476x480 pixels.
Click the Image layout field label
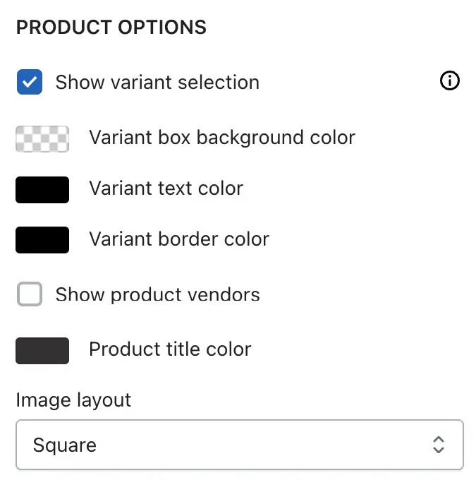[x=73, y=400]
